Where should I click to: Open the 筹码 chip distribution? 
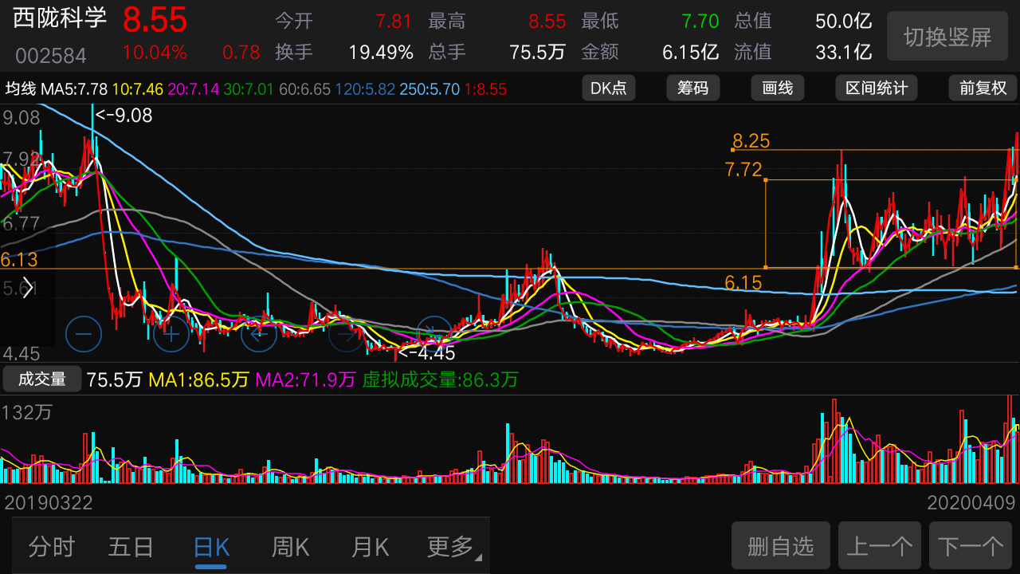click(x=693, y=88)
